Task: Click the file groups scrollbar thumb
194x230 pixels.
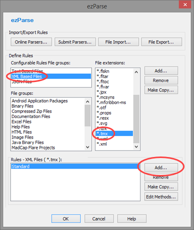Action: point(88,115)
